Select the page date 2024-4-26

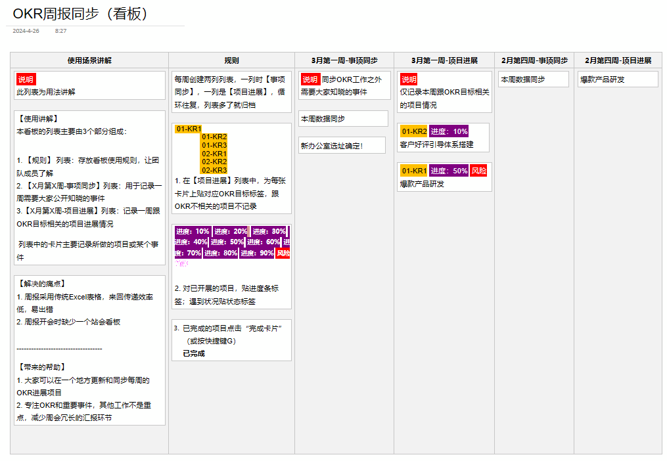26,31
